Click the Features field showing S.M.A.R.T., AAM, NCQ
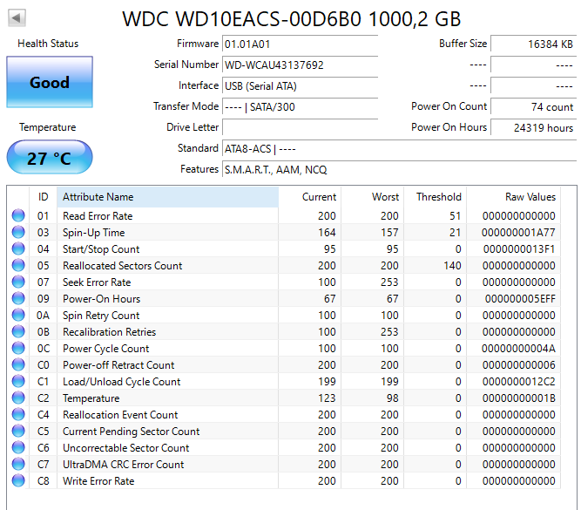581x510 pixels. [x=399, y=169]
